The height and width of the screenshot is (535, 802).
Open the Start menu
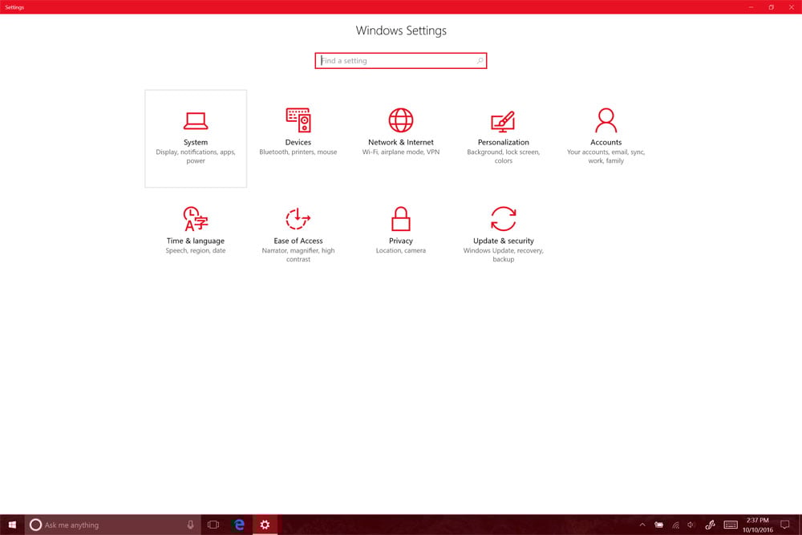tap(11, 524)
